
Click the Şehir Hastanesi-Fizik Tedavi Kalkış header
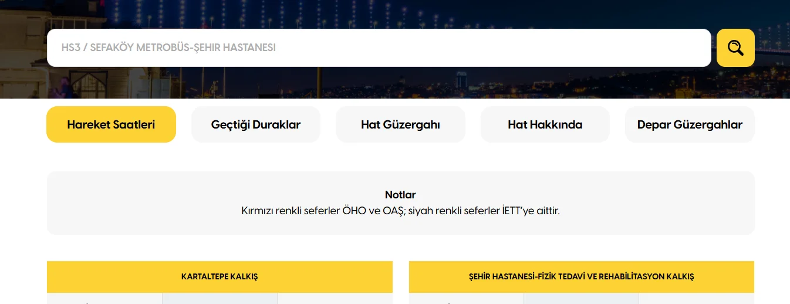pos(581,276)
